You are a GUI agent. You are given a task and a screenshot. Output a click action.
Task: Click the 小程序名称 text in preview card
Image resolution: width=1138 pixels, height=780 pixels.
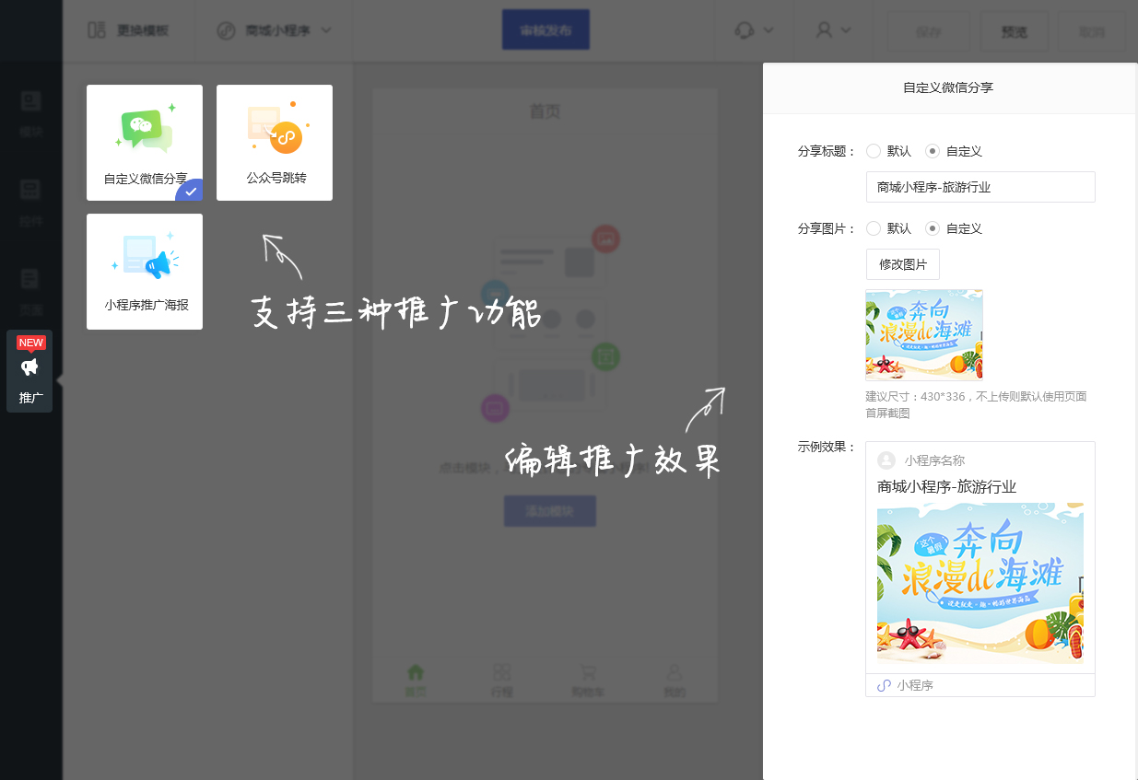(934, 460)
